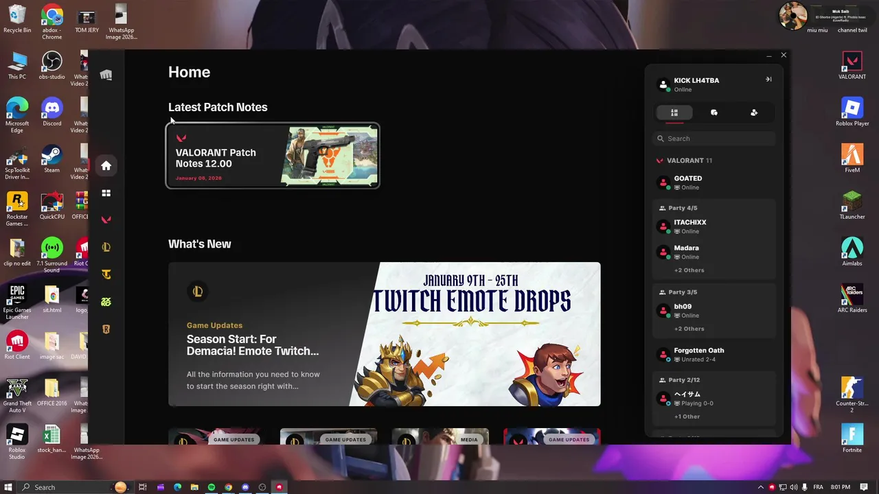Screen dimensions: 879x494
Task: Select friend ITACHIXX
Action: coord(714,226)
